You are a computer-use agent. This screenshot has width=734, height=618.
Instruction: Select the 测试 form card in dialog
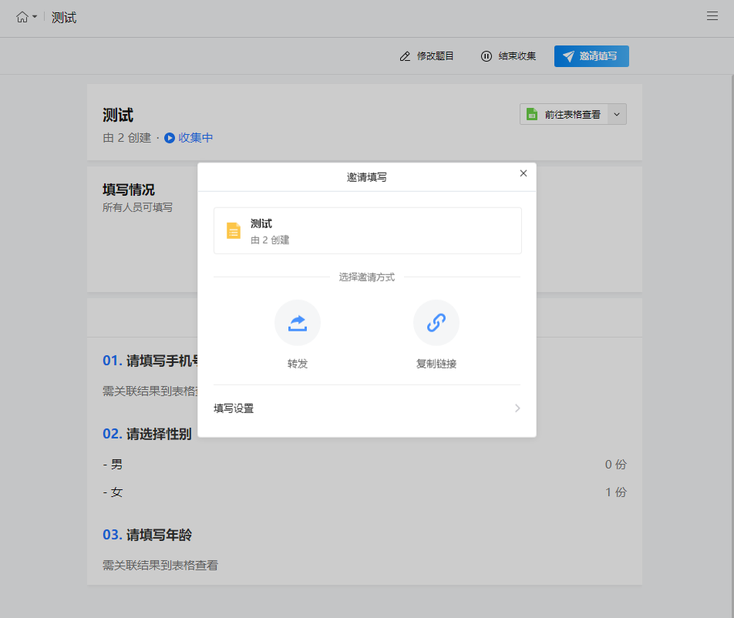(367, 230)
